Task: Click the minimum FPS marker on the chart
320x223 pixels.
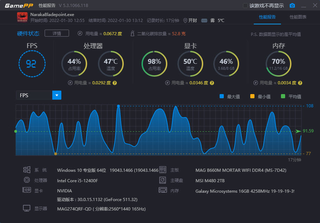Action: point(56,153)
